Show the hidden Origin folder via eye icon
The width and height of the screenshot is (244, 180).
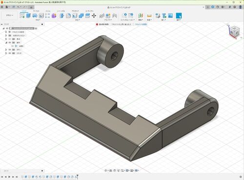[x=10, y=39]
